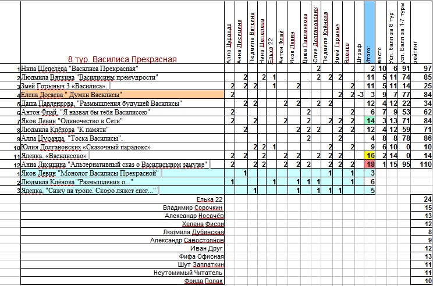The height and width of the screenshot is (286, 433).
Task: Click the Елька 22 column header
Action: point(272,33)
